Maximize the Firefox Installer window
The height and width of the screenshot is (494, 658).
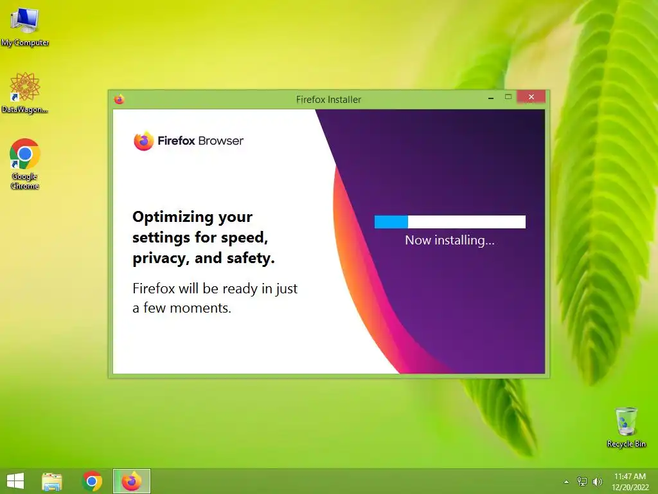click(x=508, y=97)
